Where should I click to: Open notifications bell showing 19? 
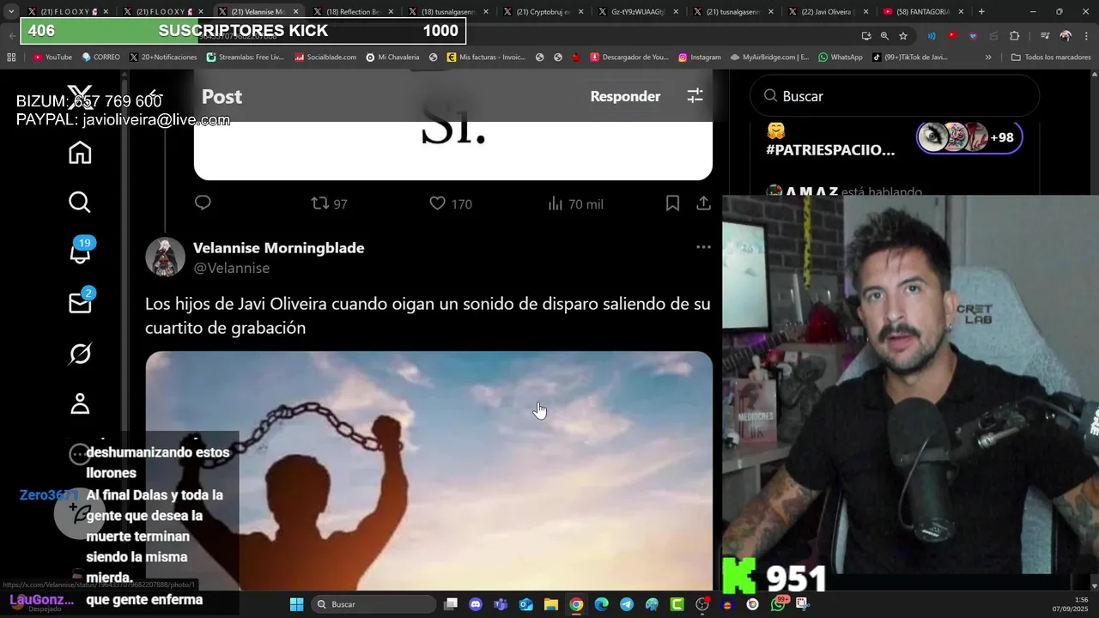pyautogui.click(x=80, y=252)
